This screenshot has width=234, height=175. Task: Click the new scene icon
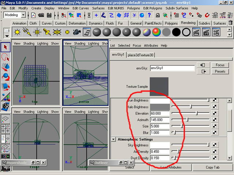click(x=33, y=15)
